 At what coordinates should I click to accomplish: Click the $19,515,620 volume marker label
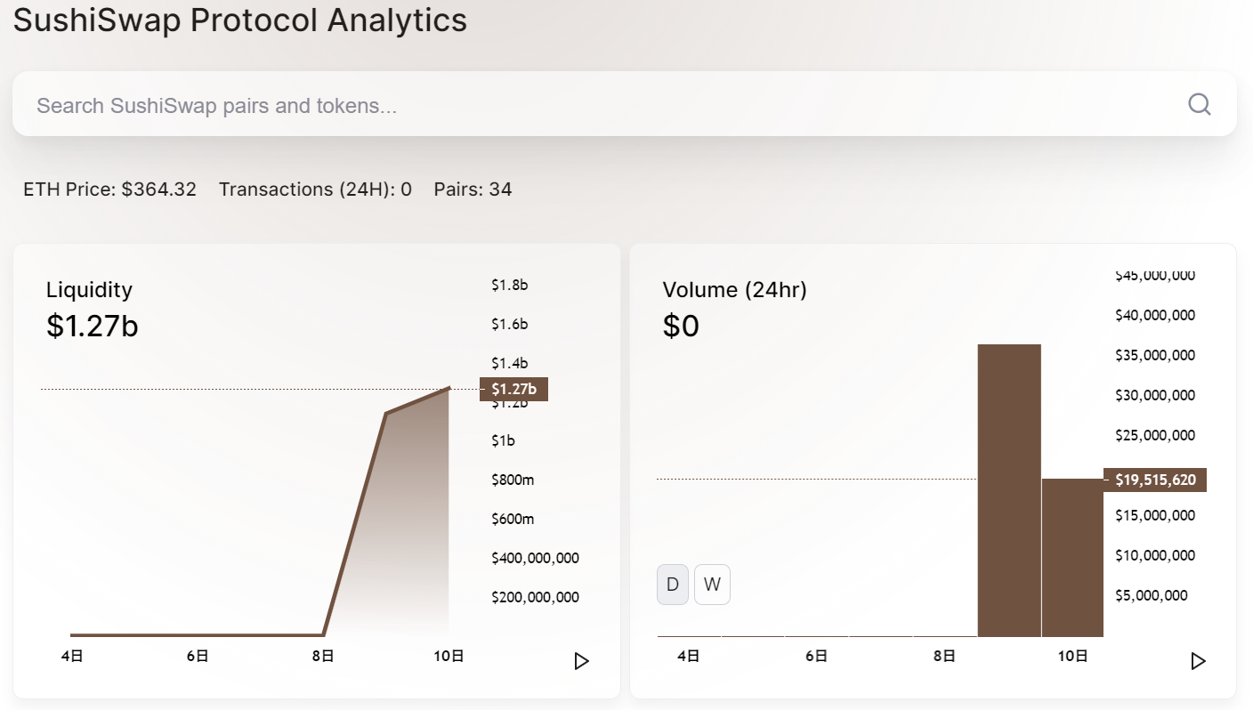point(1155,480)
